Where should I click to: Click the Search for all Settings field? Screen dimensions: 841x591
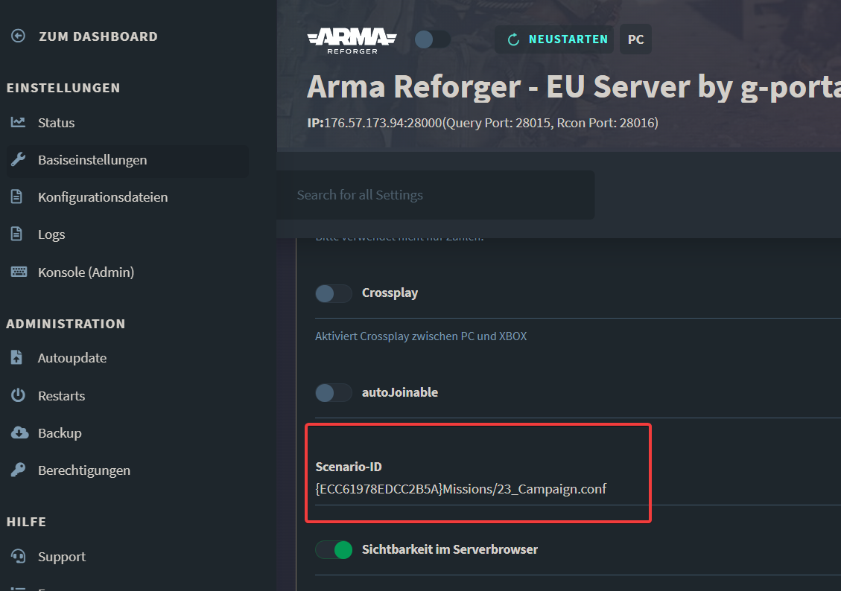coord(435,194)
